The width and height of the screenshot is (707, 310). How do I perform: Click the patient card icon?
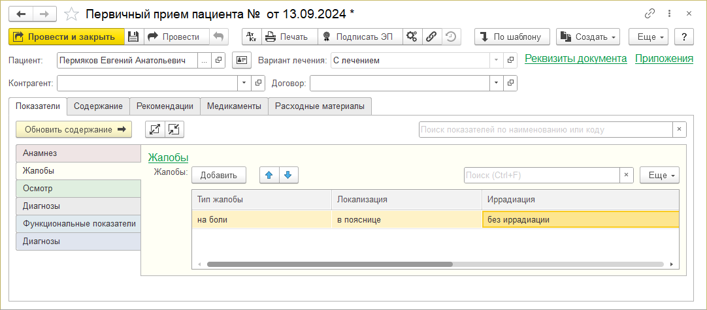pyautogui.click(x=241, y=61)
